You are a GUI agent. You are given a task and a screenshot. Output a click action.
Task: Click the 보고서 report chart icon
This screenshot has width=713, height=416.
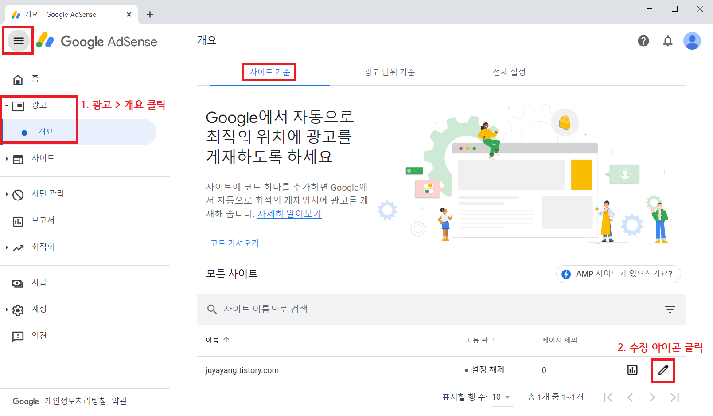[x=18, y=221]
